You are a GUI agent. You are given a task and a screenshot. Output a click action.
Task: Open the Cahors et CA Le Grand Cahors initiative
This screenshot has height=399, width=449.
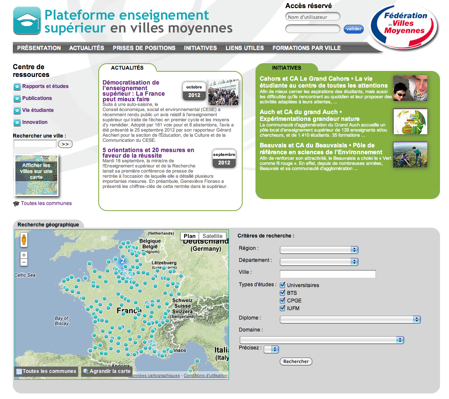(x=323, y=82)
